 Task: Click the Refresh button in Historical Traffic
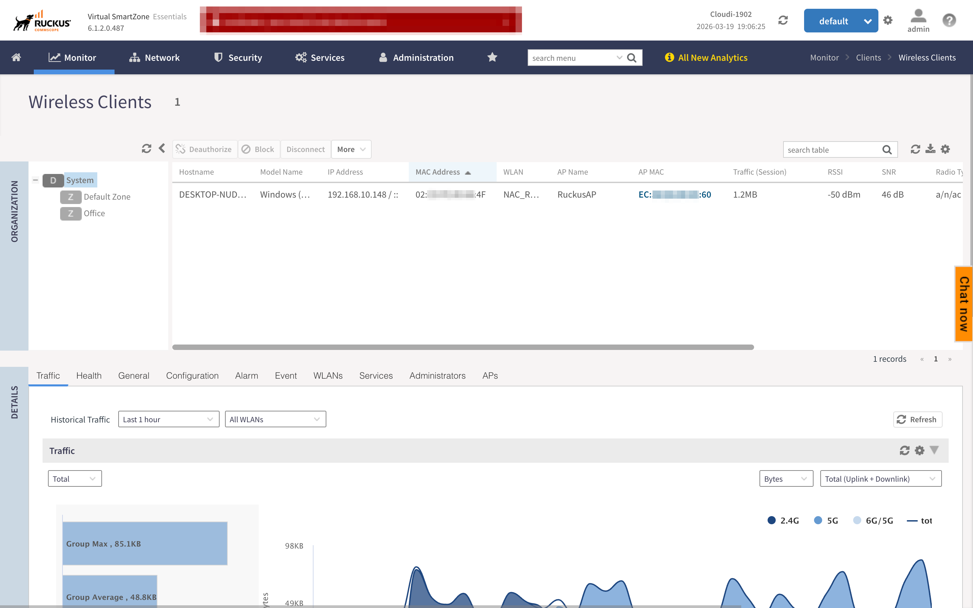tap(917, 420)
